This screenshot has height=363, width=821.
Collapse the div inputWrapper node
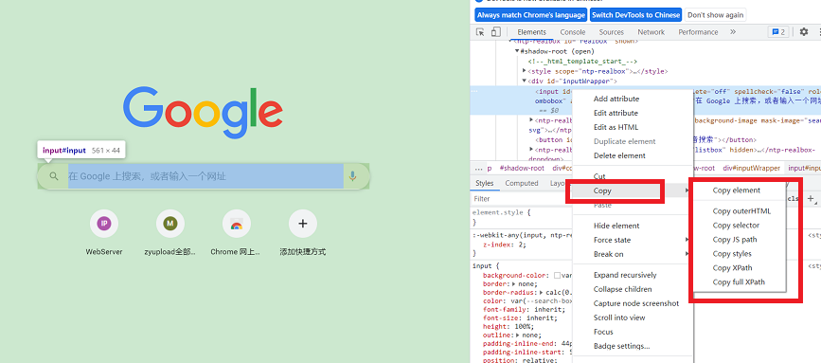coord(524,81)
